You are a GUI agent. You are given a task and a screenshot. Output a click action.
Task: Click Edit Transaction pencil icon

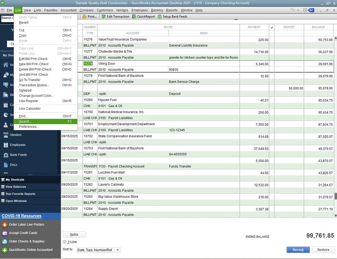click(x=104, y=16)
